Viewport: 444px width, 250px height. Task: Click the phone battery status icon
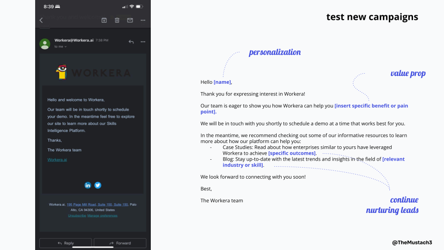(140, 6)
